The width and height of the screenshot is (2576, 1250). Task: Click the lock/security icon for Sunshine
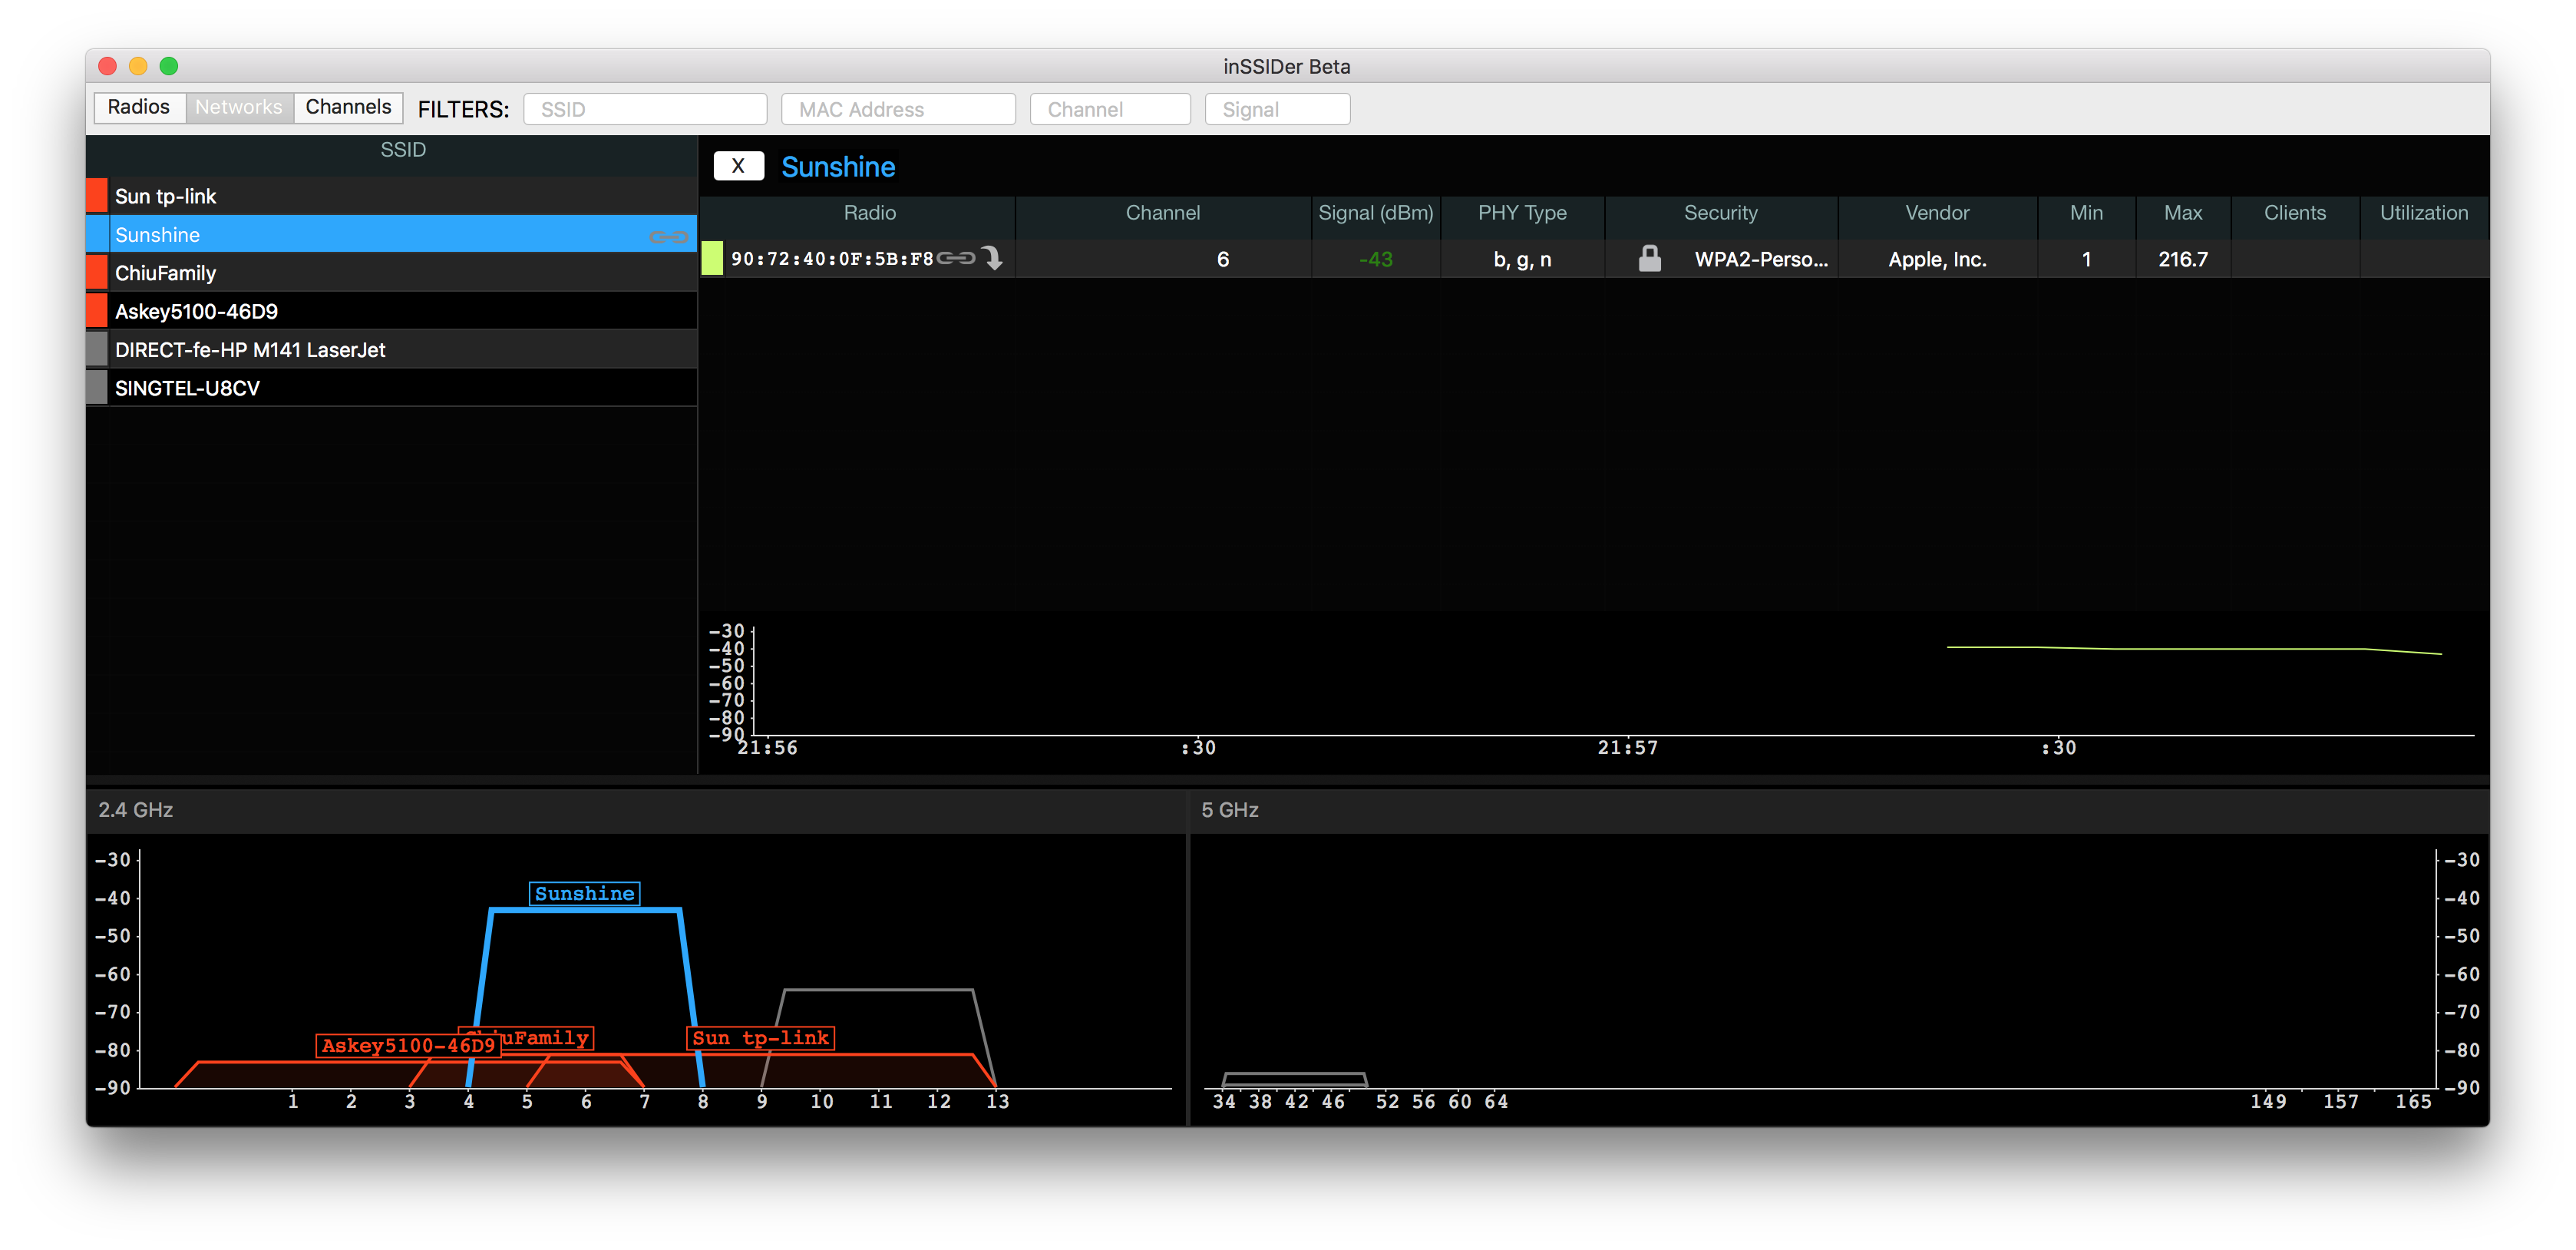coord(1644,258)
